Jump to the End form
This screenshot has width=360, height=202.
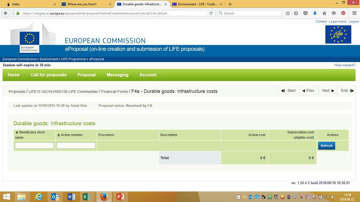click(347, 91)
